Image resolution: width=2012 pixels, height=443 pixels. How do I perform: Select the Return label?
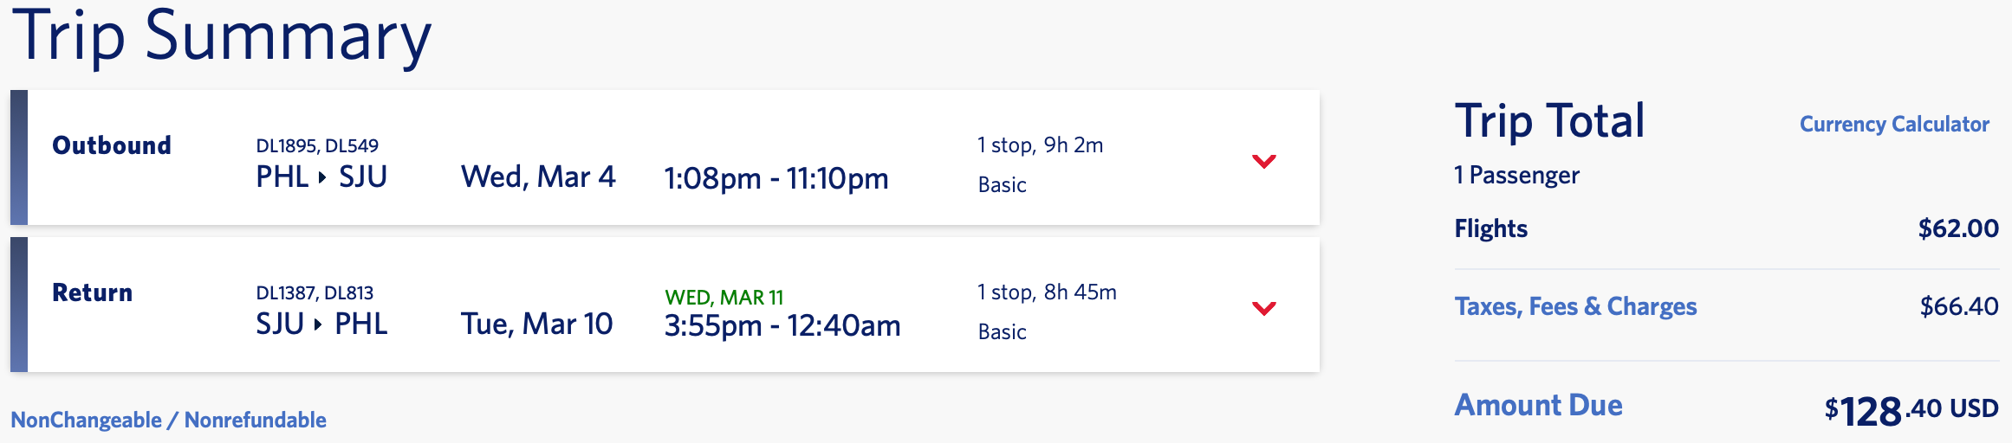pos(93,292)
